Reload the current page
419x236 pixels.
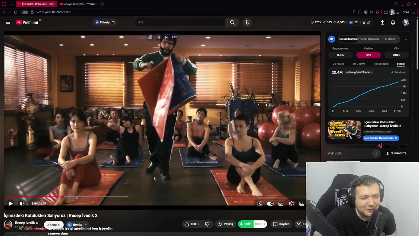[16, 12]
